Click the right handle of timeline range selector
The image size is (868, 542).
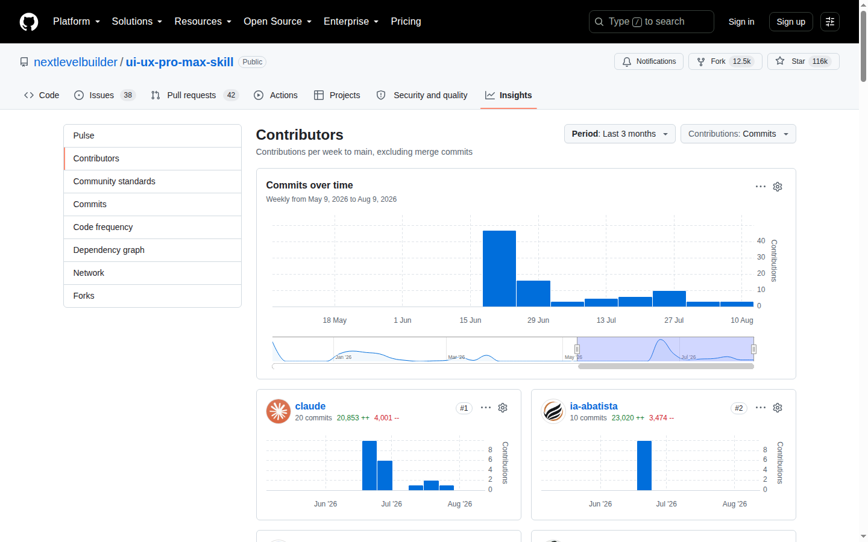tap(753, 349)
